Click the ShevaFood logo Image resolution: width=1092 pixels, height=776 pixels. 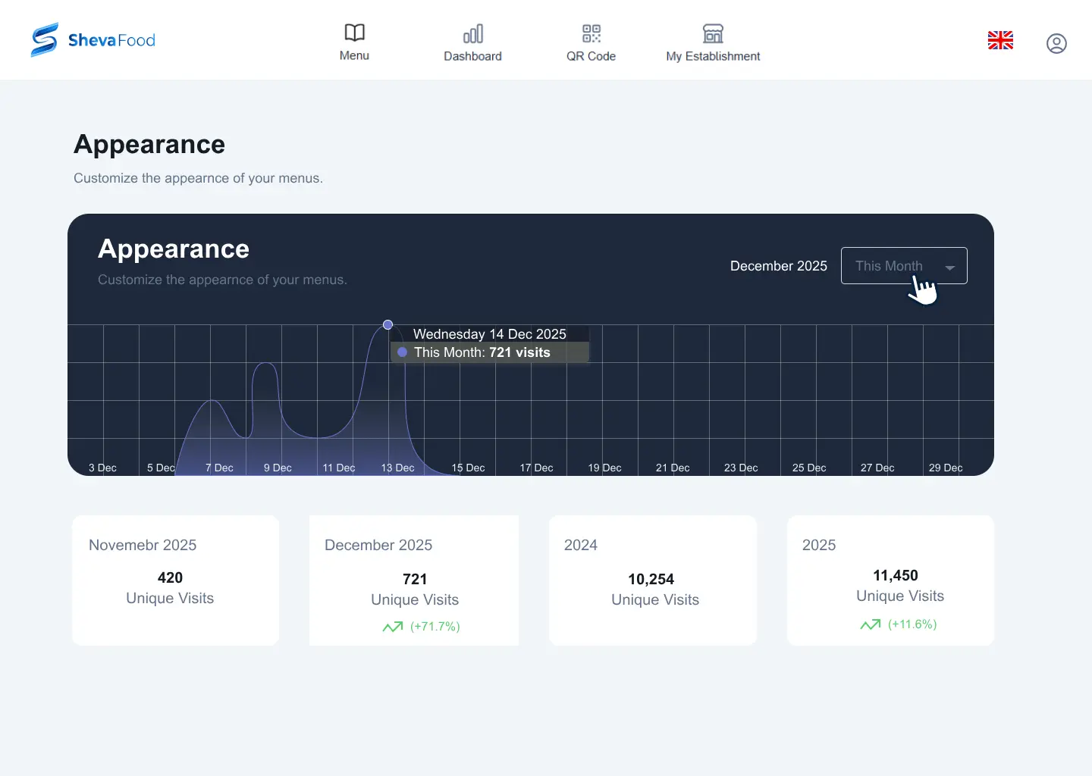(92, 39)
